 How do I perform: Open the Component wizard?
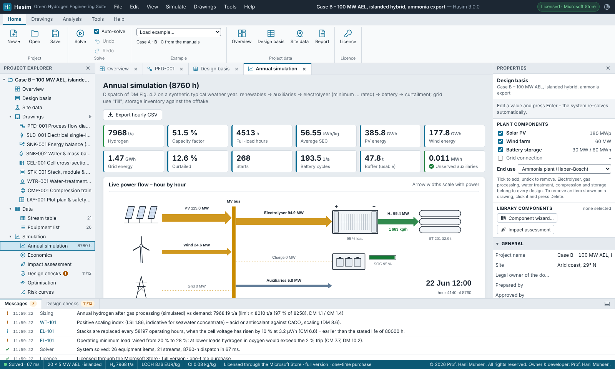(527, 218)
